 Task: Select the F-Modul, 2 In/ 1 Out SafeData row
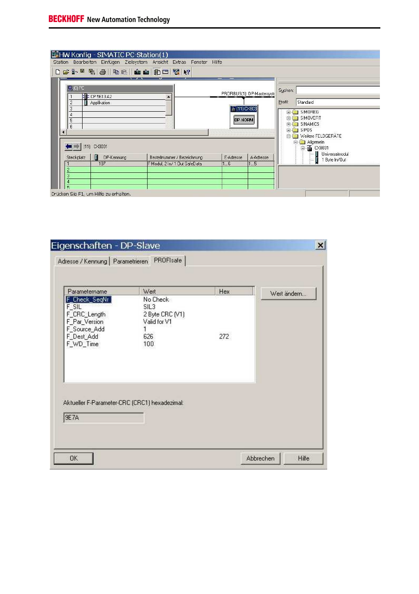[169, 164]
